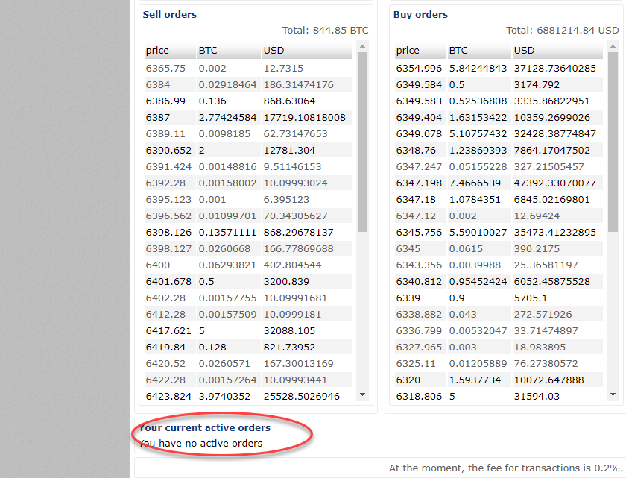This screenshot has width=626, height=478.
Task: Click BTC amount 0.00157264 in Sell orders
Action: pyautogui.click(x=227, y=380)
